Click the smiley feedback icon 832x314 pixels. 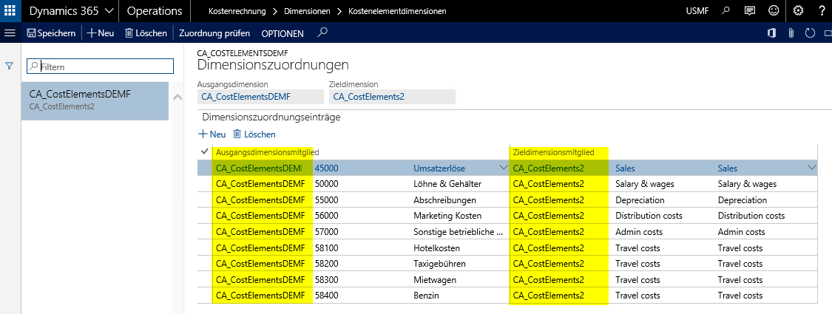(774, 11)
